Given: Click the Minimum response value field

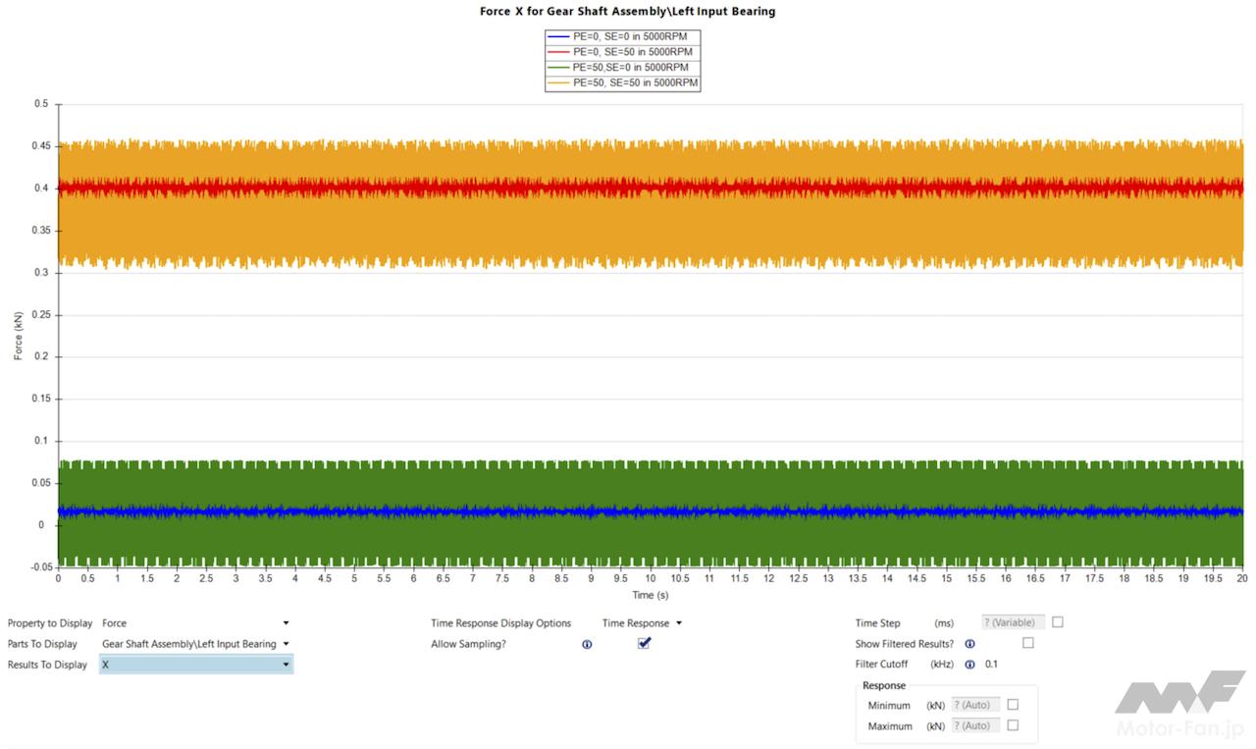Looking at the screenshot, I should [975, 705].
